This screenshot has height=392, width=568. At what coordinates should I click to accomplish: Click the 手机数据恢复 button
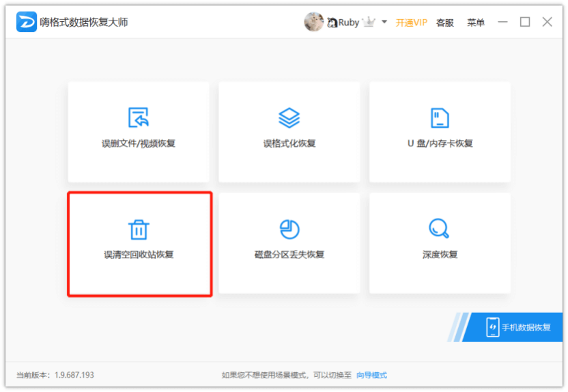512,327
